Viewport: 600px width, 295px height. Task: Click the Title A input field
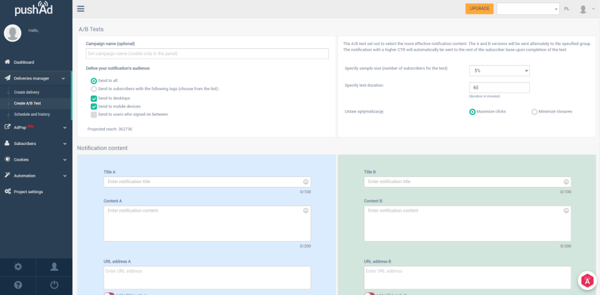point(207,182)
